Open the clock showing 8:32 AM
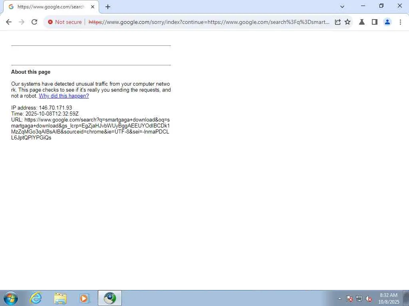The width and height of the screenshot is (409, 306). 389,298
